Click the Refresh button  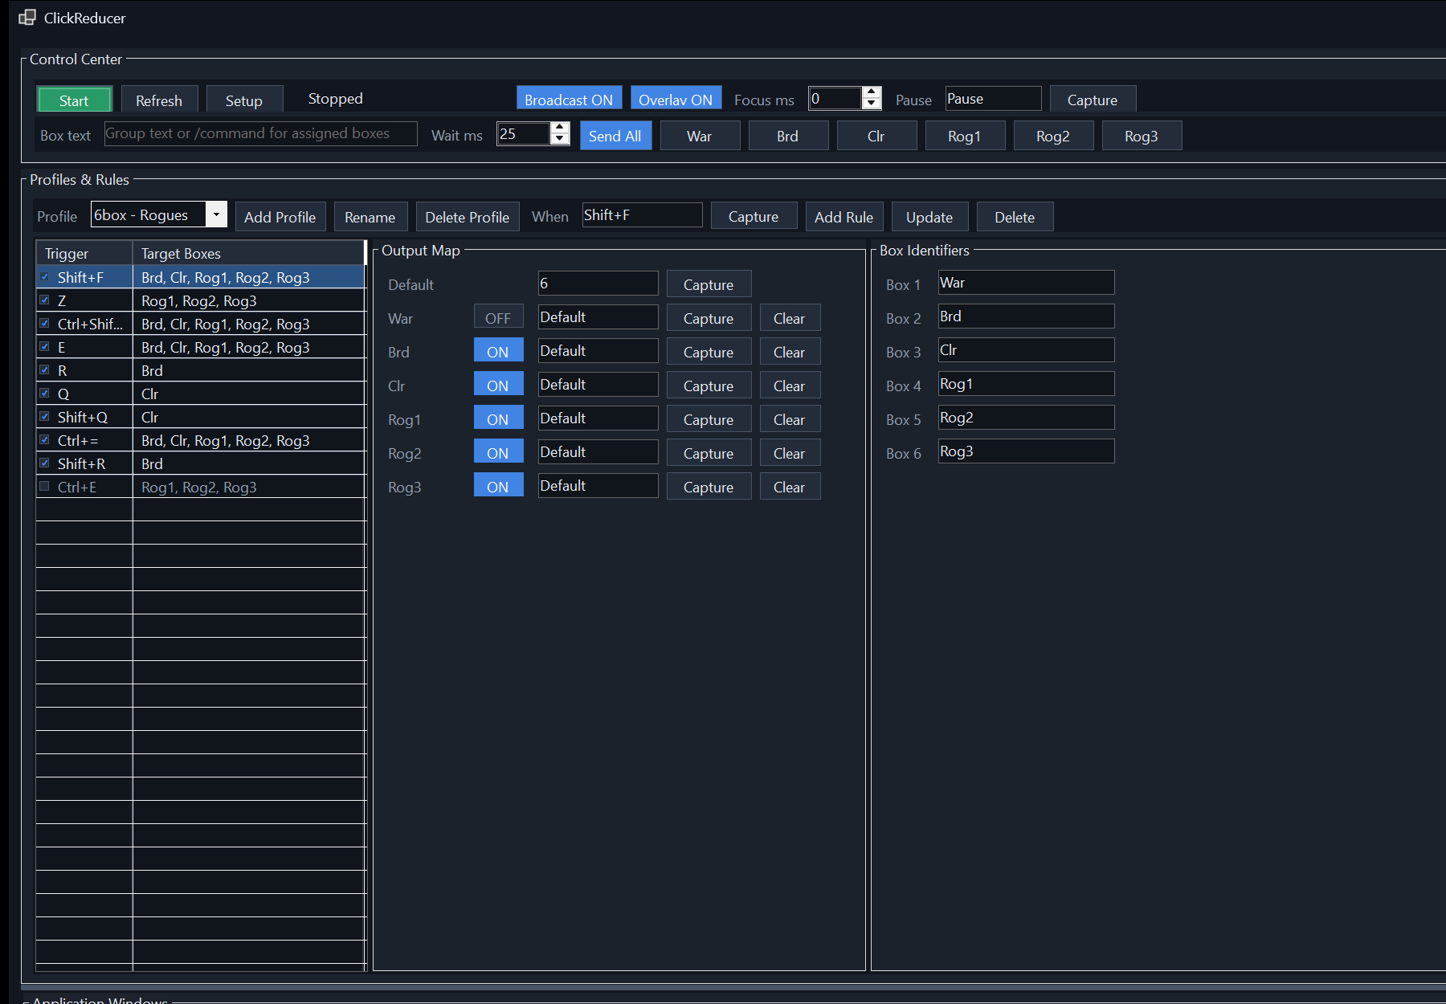pos(159,100)
